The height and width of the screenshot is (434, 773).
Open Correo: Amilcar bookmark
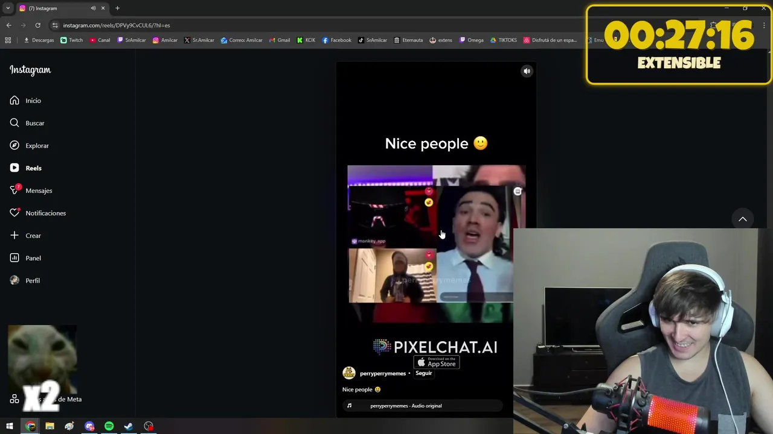pos(242,40)
